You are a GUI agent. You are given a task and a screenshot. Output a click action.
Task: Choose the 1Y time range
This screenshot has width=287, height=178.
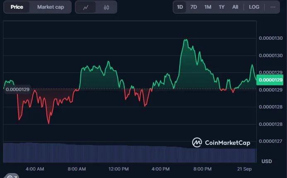222,7
